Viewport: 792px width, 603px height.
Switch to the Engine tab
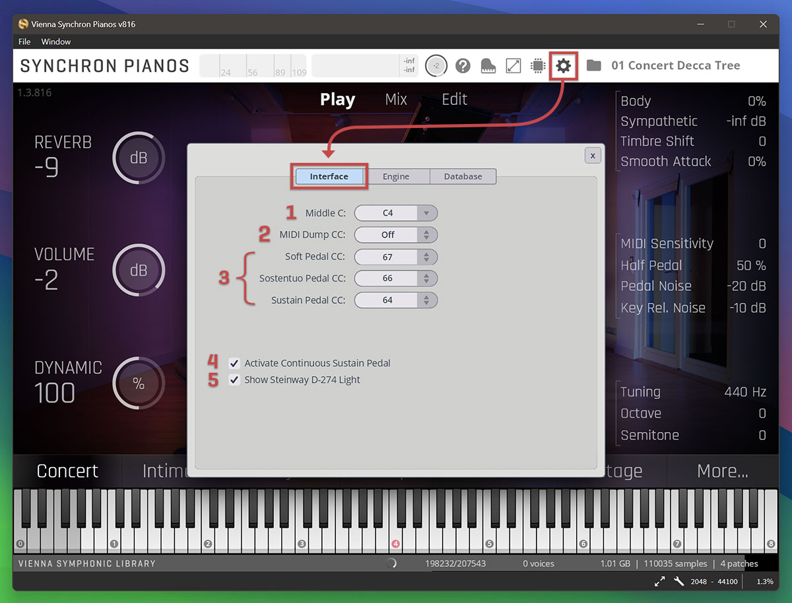point(396,177)
